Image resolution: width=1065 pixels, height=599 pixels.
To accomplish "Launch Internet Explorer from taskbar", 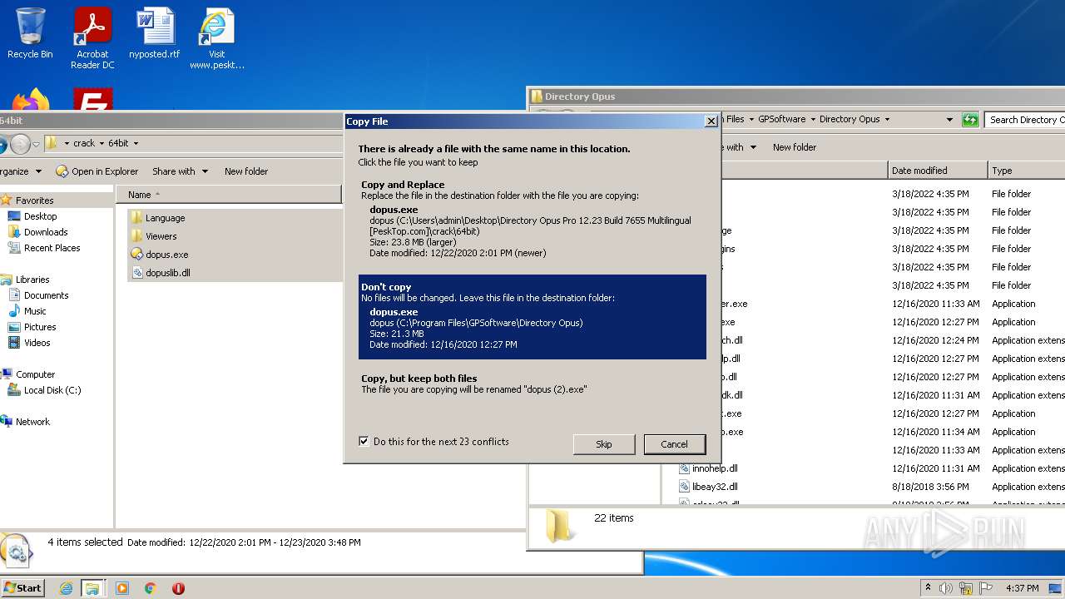I will click(66, 588).
